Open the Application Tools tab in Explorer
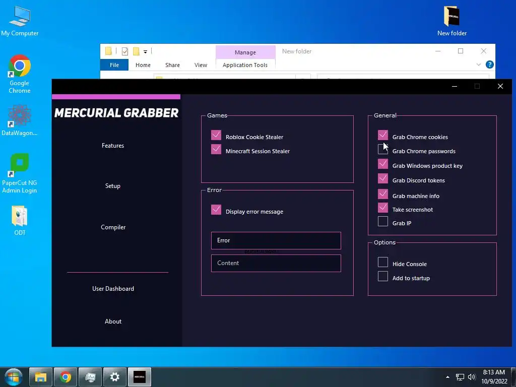516x387 pixels. [x=245, y=65]
